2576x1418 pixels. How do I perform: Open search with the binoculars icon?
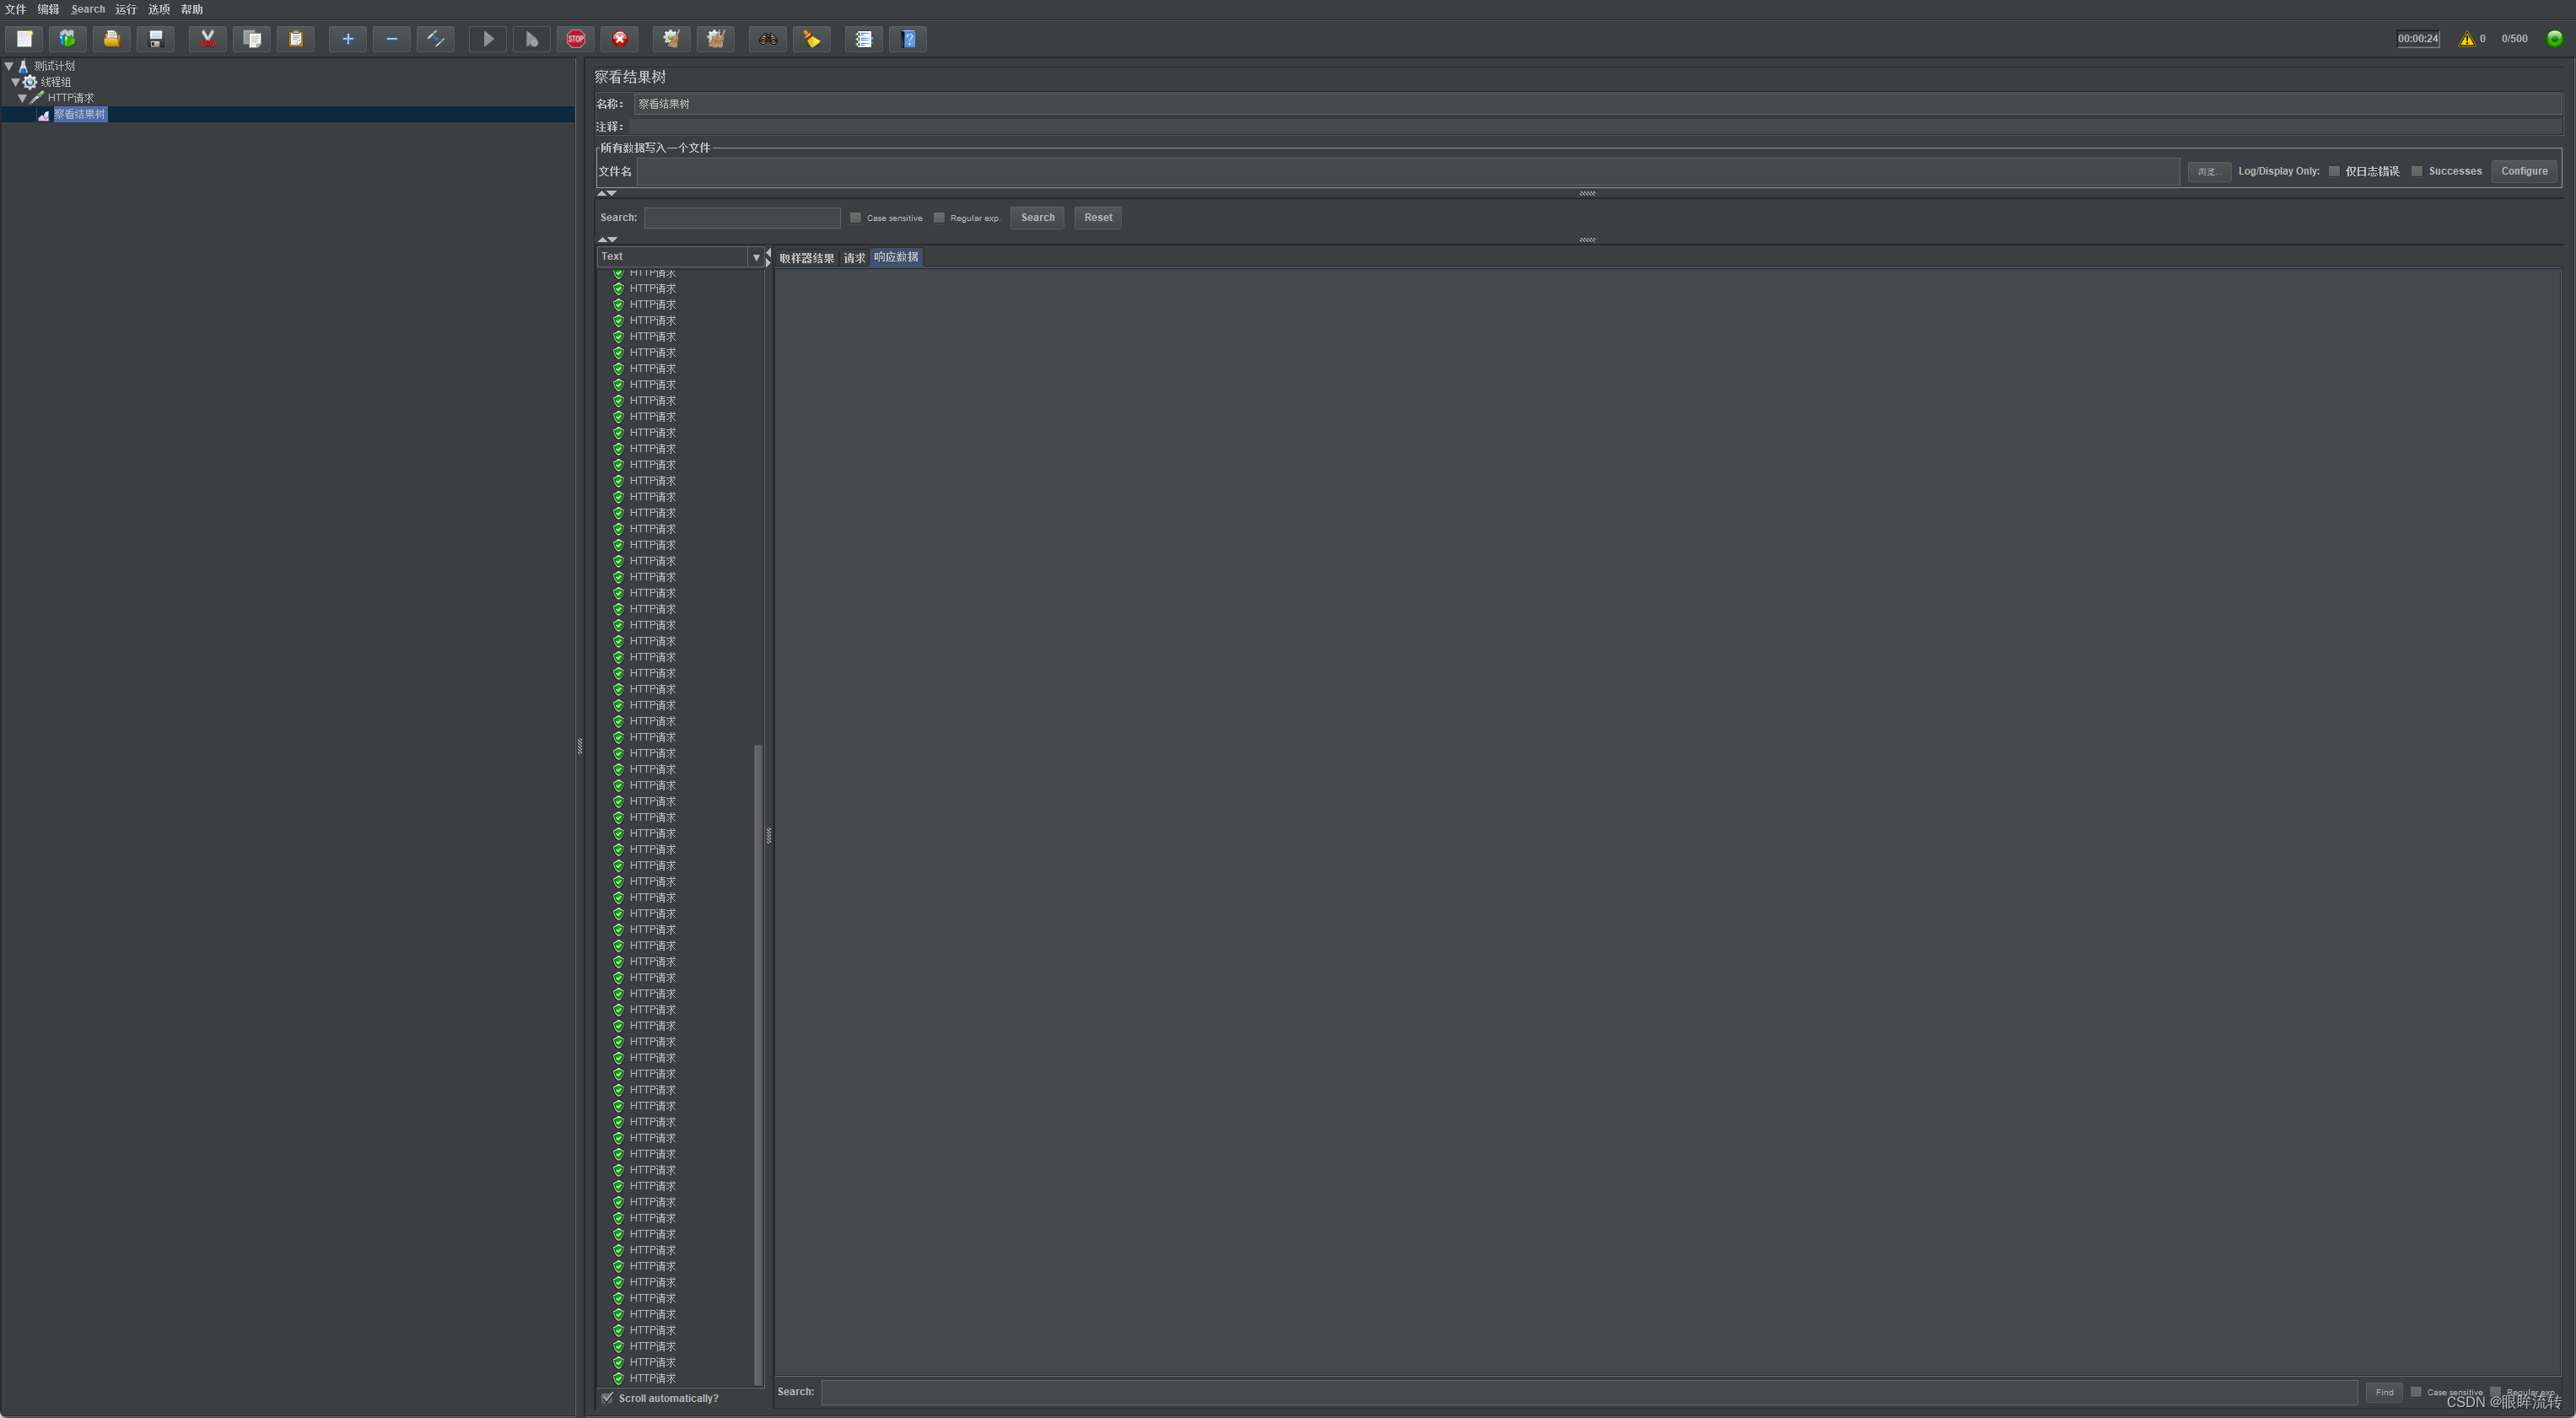(x=768, y=39)
